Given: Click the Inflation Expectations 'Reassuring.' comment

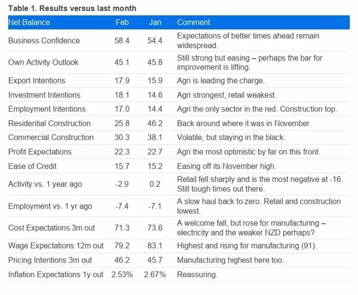Looking at the screenshot, I should click(197, 275).
